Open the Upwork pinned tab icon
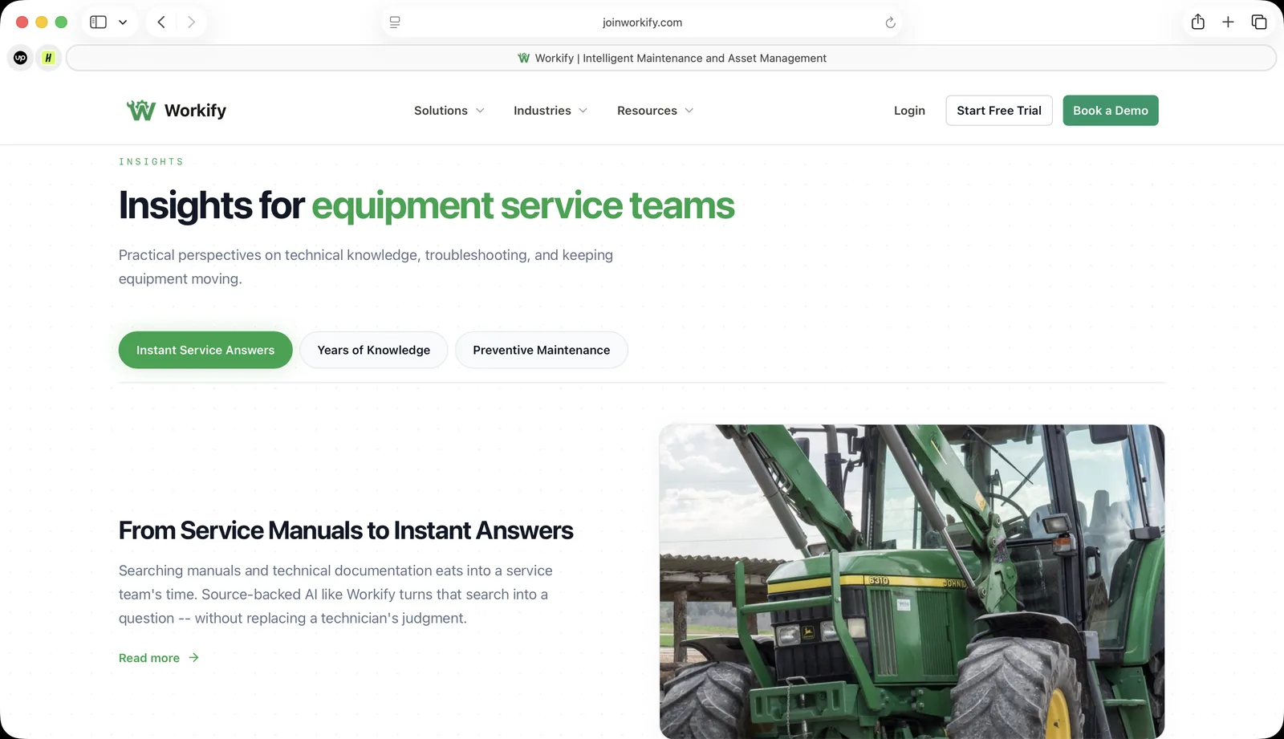The image size is (1284, 739). click(21, 58)
